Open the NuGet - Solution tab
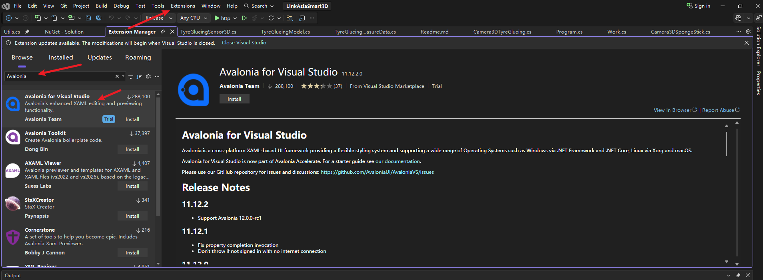 (64, 32)
